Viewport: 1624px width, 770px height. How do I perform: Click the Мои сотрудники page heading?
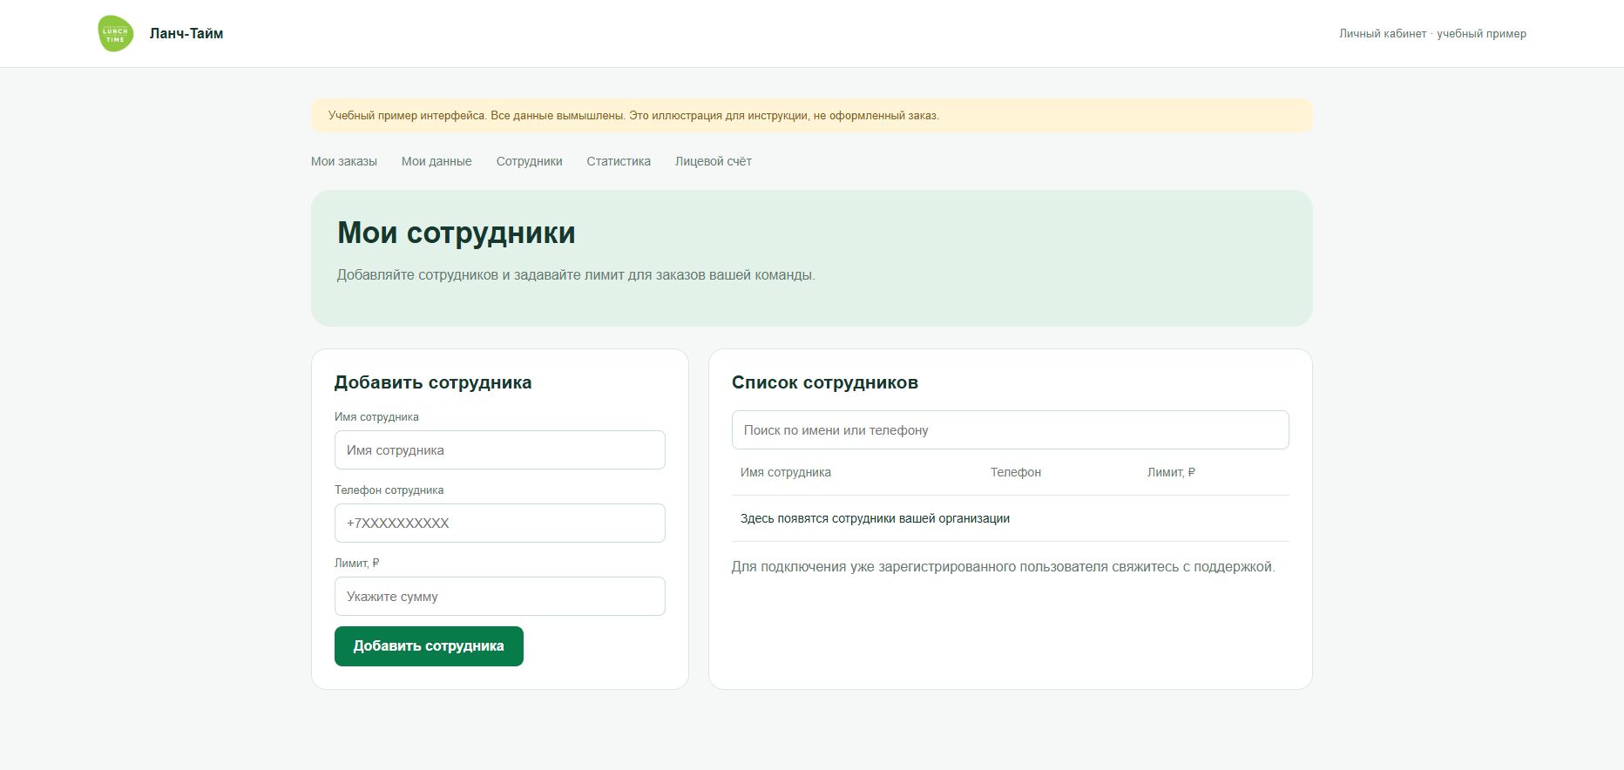457,233
